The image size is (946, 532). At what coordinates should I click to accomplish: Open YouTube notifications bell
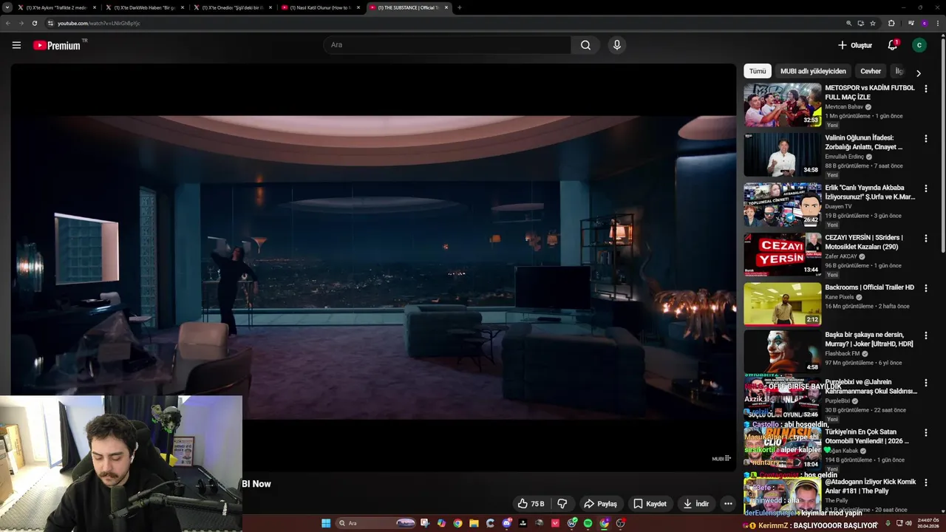(x=893, y=45)
